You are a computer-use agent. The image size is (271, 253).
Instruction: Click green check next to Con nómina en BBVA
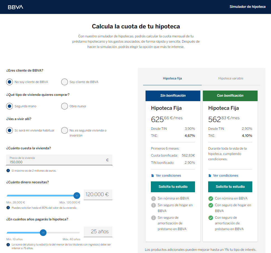coord(211,199)
